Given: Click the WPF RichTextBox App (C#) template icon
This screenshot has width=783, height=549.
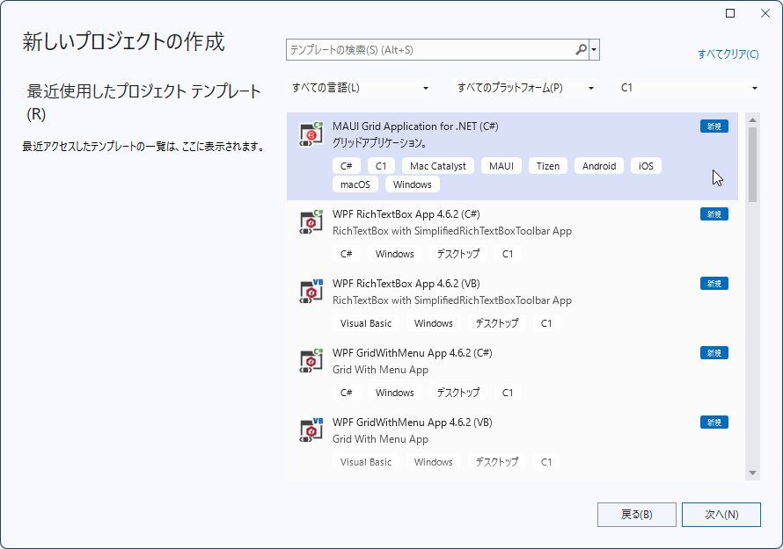Looking at the screenshot, I should click(x=311, y=222).
